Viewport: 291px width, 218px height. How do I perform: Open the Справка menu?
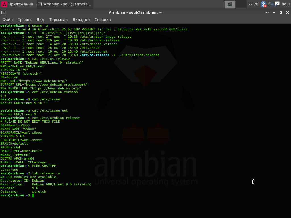pos(103,20)
